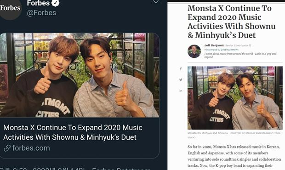Click the Forbes profile avatar logo

(10, 9)
